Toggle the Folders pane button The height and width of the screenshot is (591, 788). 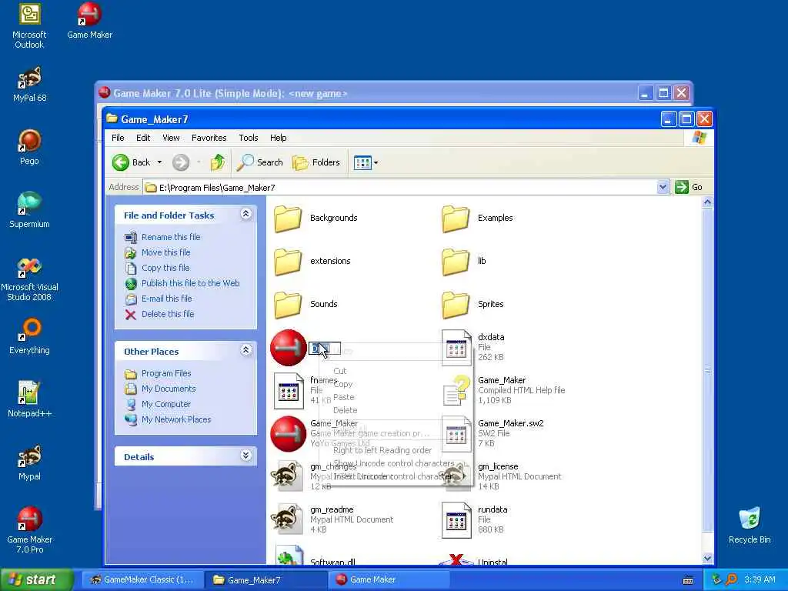point(316,162)
